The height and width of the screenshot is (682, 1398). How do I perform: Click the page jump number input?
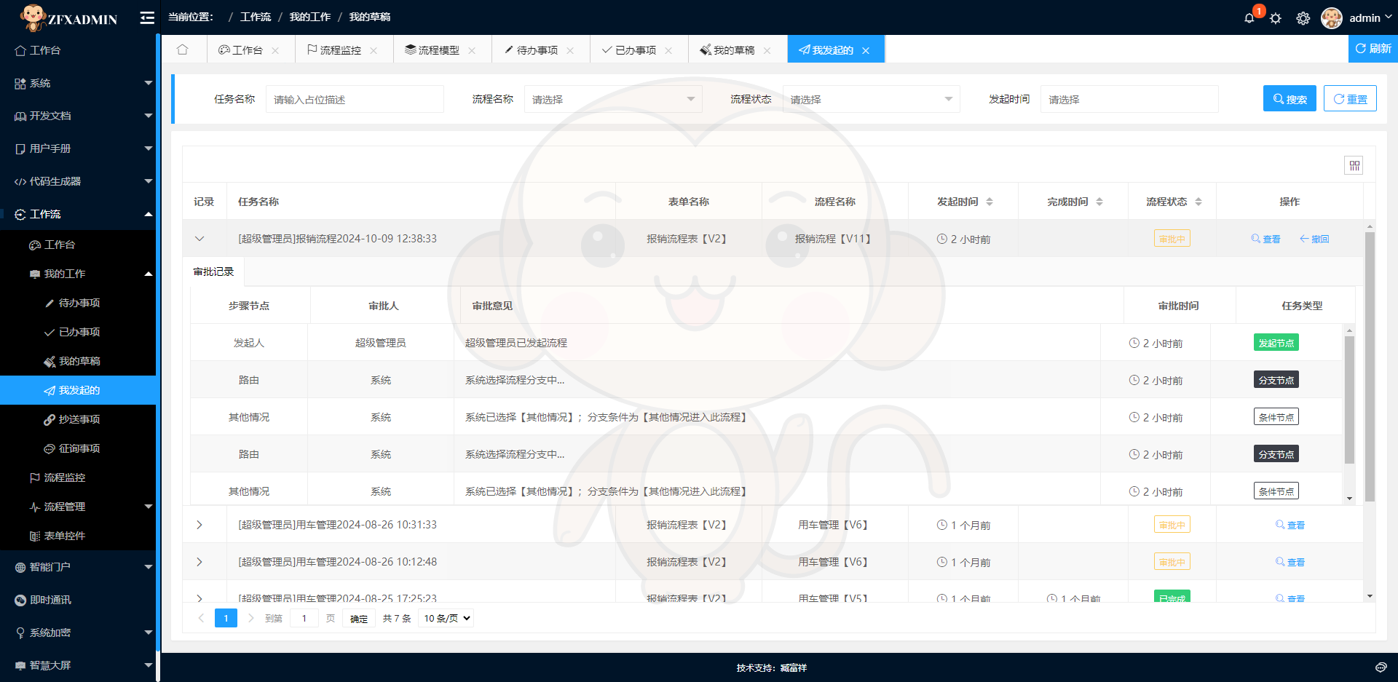click(304, 618)
